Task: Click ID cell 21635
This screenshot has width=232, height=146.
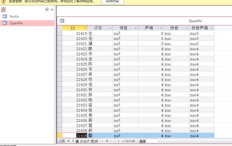Action: (75, 115)
